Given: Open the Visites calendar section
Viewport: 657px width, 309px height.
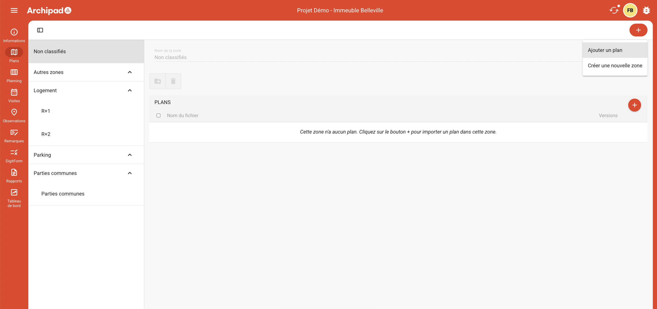Looking at the screenshot, I should 14,96.
